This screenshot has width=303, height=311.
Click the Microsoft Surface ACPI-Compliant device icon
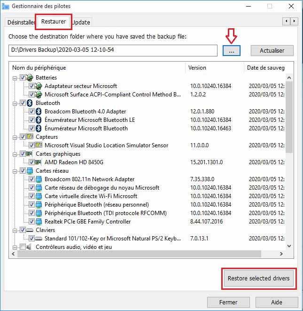click(39, 95)
